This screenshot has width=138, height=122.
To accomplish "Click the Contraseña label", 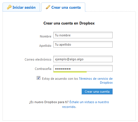I will [43, 69].
